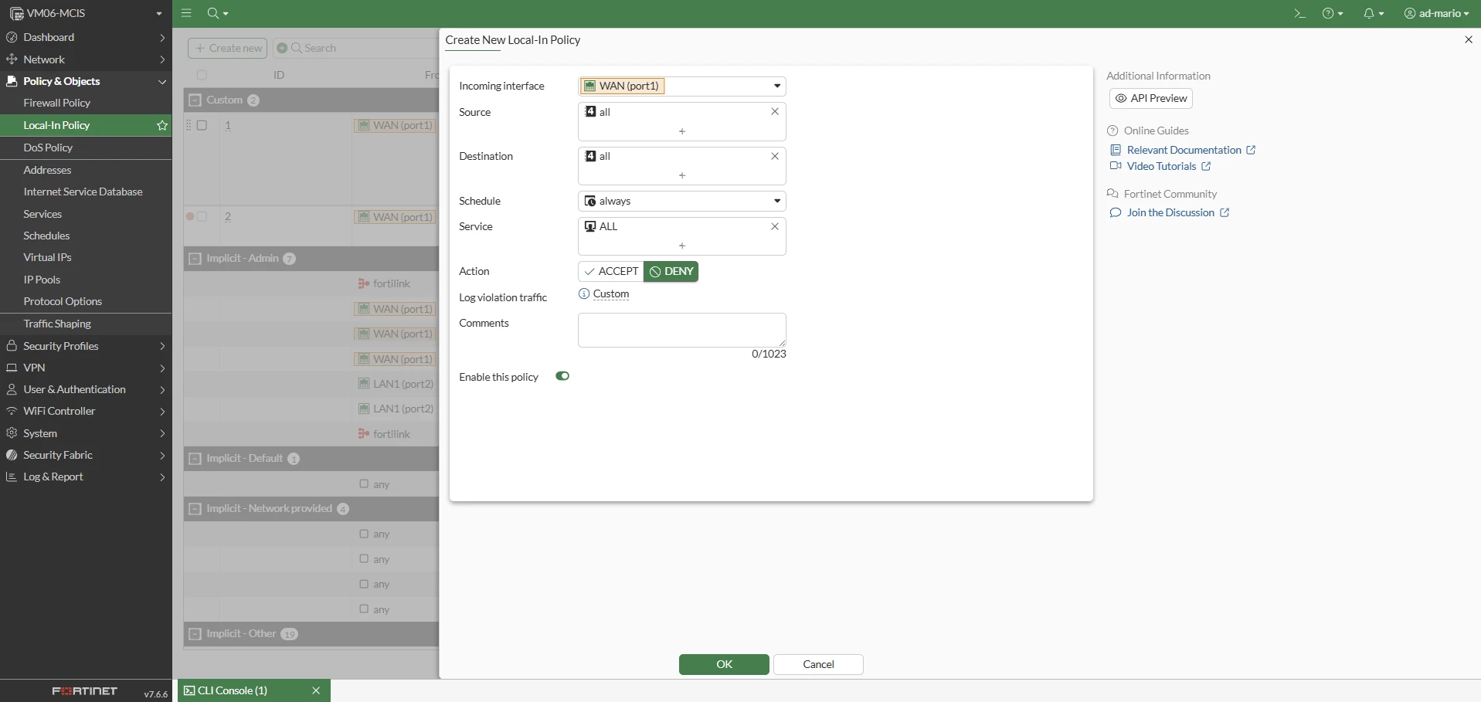Screen dimensions: 1481x702
Task: Click into the Comments text area
Action: click(682, 330)
